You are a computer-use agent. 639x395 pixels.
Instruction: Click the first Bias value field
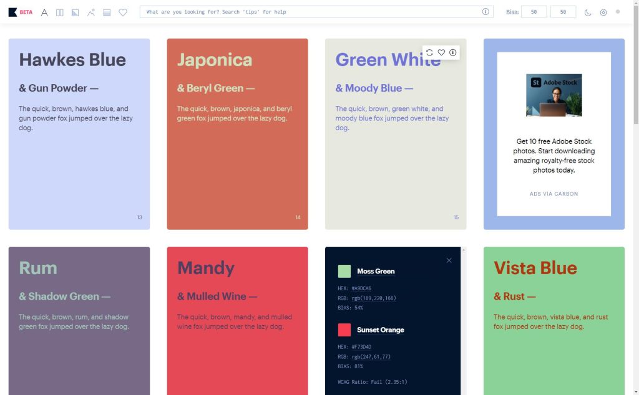(x=534, y=12)
